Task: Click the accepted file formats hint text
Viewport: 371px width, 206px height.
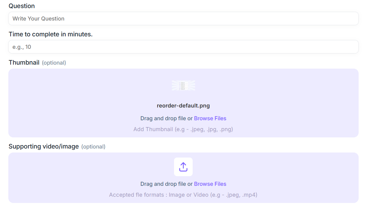Action: coord(183,195)
